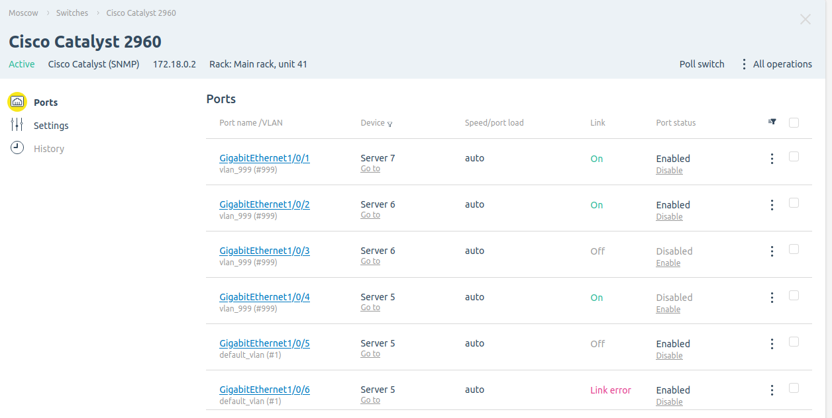The image size is (832, 418).
Task: Switch to the Settings menu item
Action: click(51, 126)
